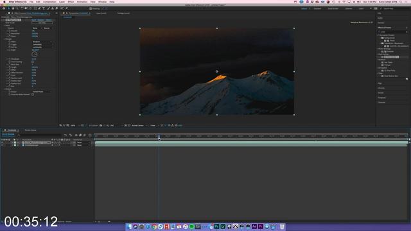Open the Composition menu
Image resolution: width=411 pixels, height=231 pixels.
49,2
